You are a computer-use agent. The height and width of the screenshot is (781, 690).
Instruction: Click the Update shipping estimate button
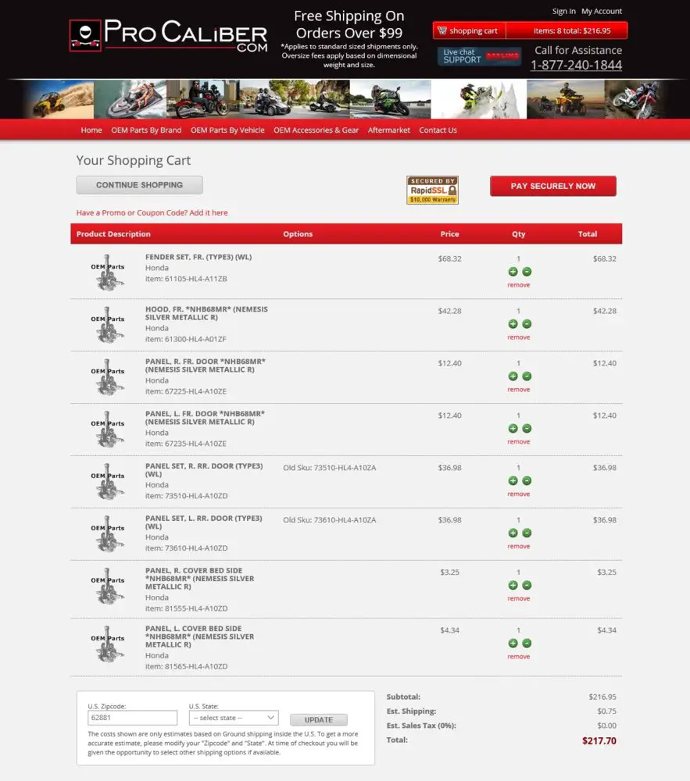click(x=319, y=720)
